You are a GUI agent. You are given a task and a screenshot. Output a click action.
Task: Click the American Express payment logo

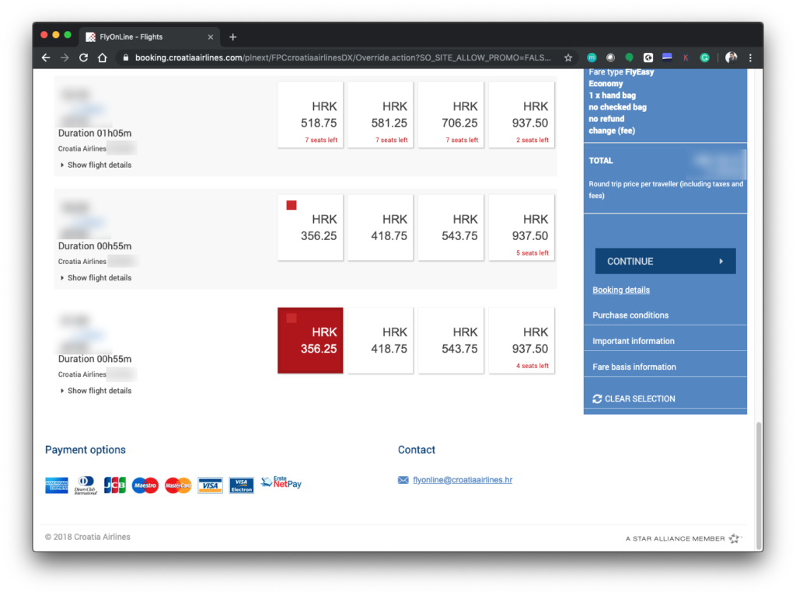57,485
